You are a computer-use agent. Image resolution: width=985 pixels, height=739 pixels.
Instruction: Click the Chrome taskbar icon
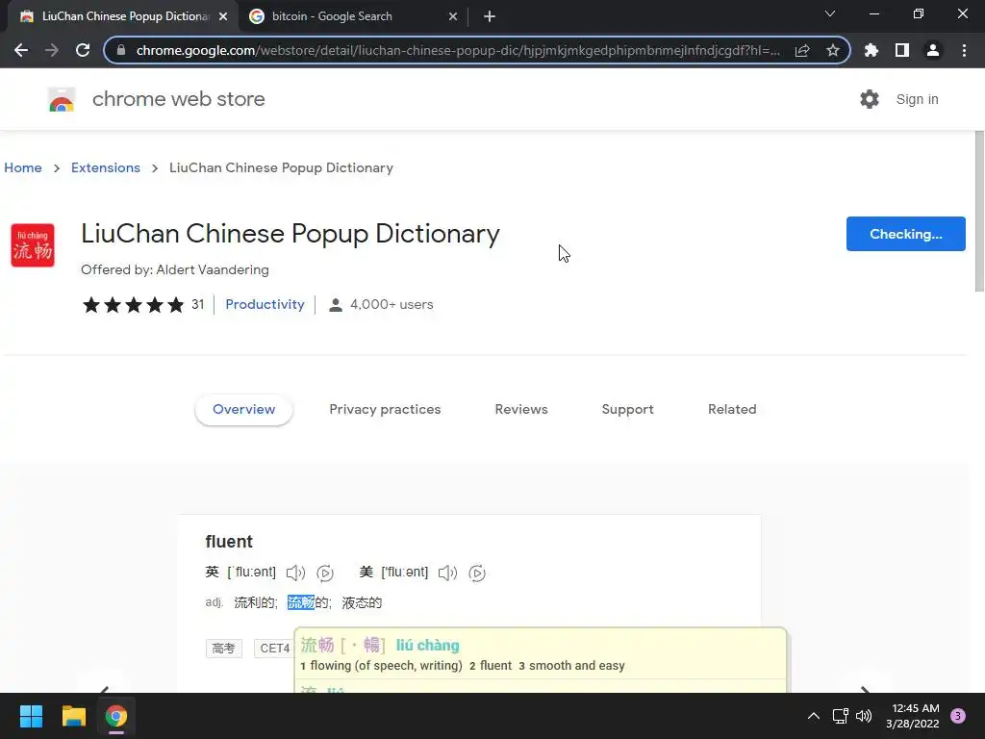(116, 716)
